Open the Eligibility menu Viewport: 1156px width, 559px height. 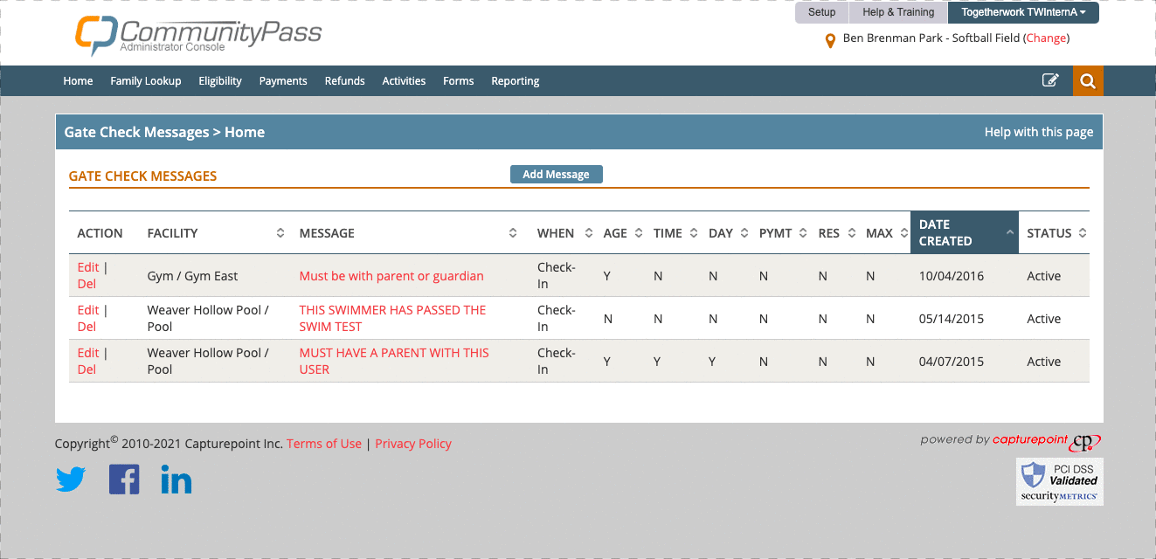click(220, 80)
